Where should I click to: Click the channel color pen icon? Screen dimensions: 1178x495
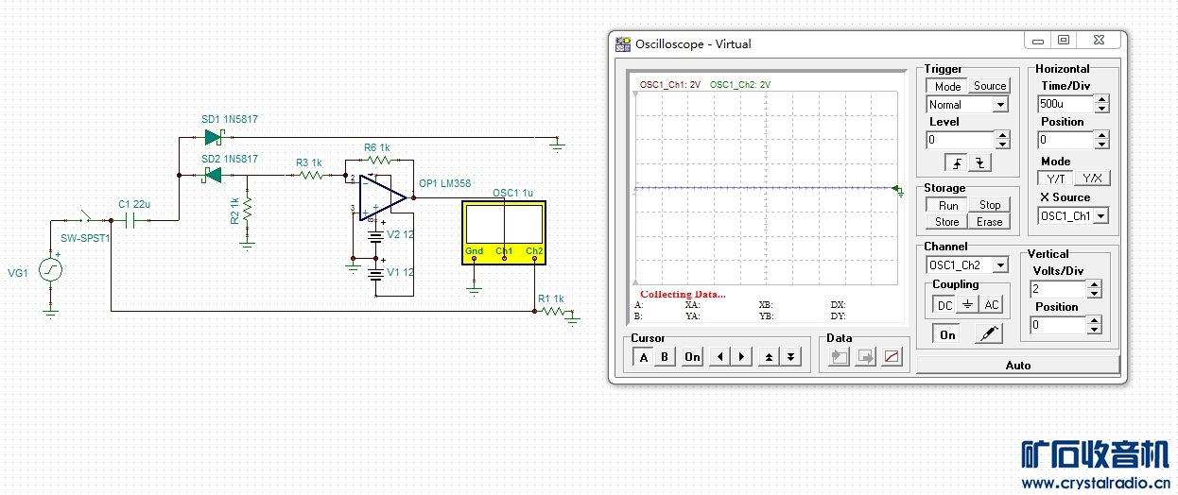988,334
